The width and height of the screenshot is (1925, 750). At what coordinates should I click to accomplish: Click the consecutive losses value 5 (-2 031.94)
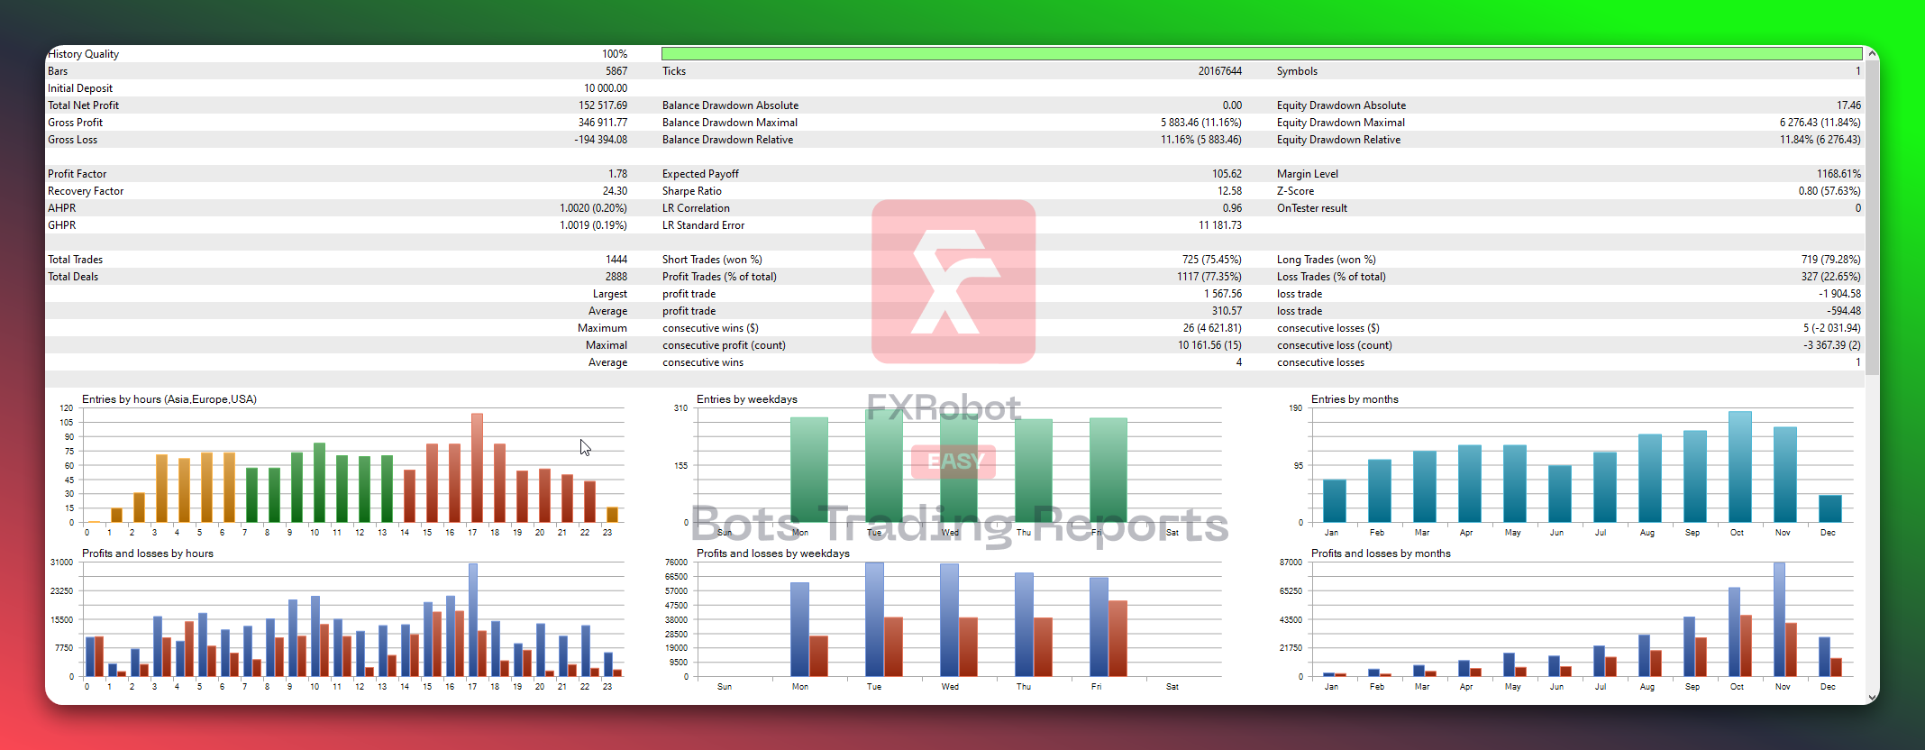1832,328
